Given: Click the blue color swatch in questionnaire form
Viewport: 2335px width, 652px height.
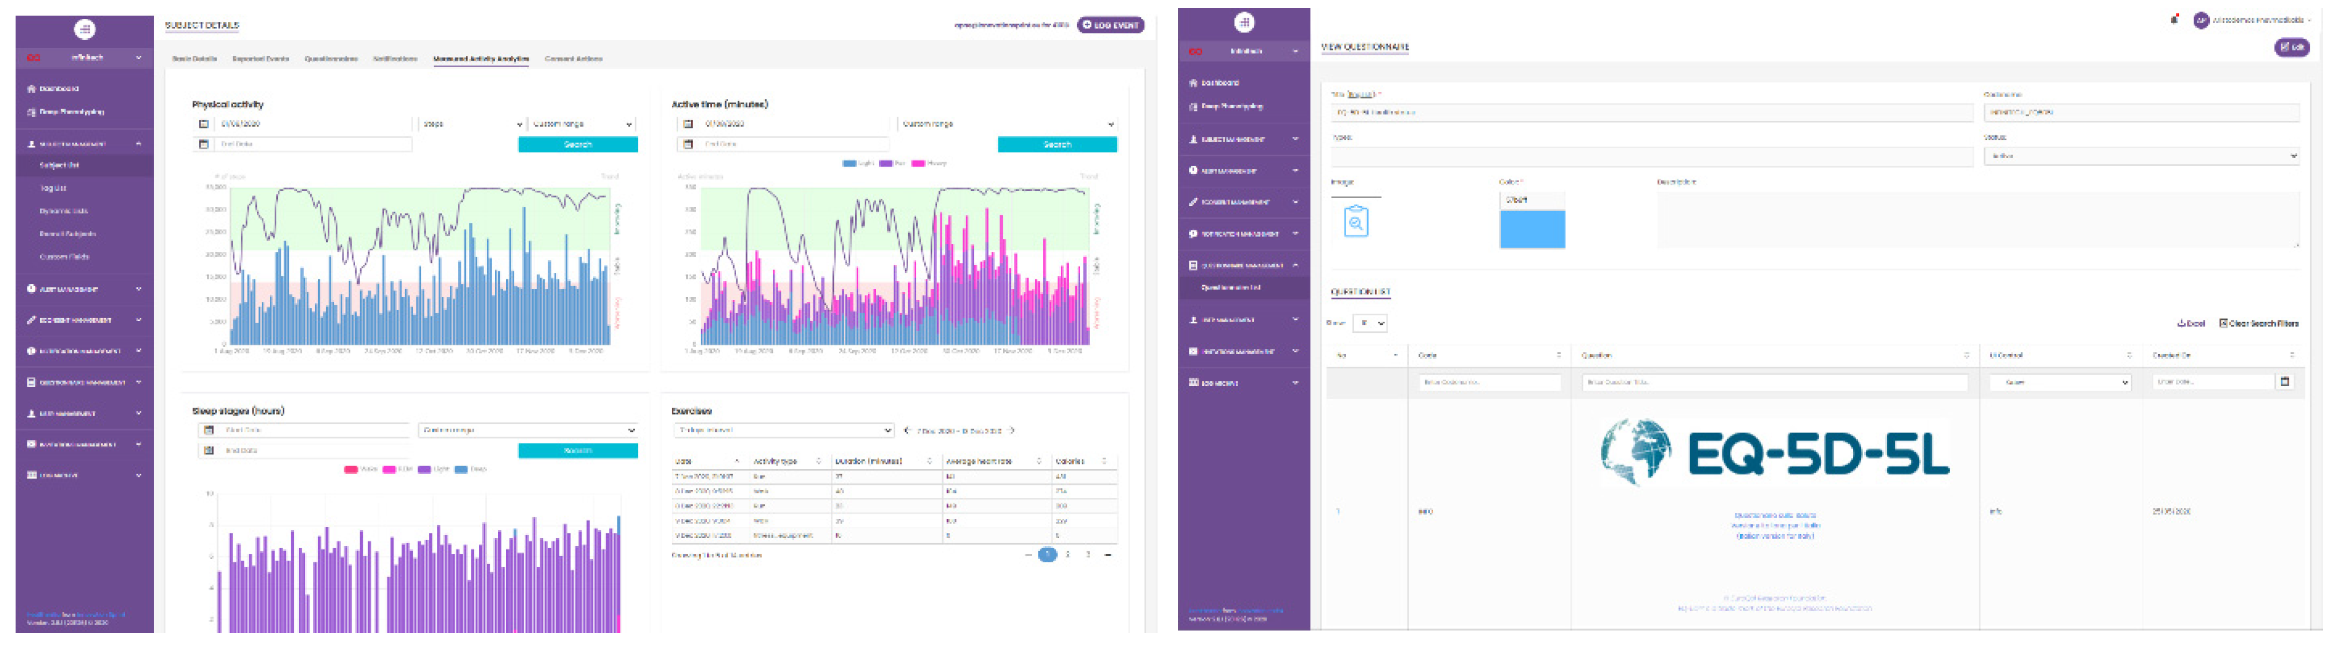Looking at the screenshot, I should [1532, 229].
